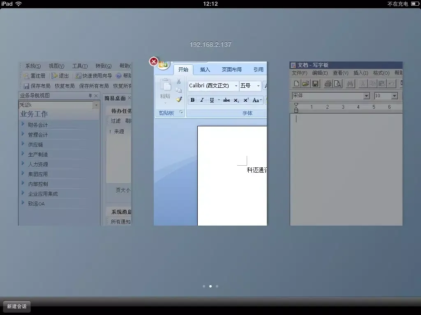Click the indent marker on 写字板 ruler
The width and height of the screenshot is (421, 315).
296,108
